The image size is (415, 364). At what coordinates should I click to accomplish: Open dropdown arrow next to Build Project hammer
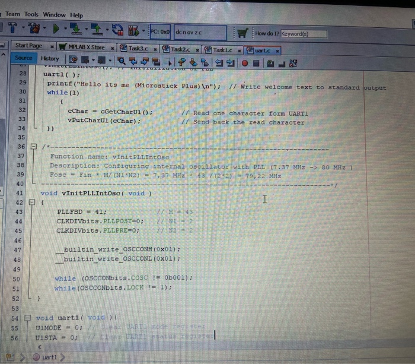coord(23,27)
